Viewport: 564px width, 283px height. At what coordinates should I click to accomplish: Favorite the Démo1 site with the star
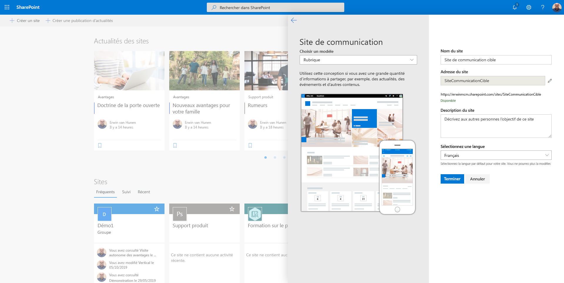pos(157,209)
